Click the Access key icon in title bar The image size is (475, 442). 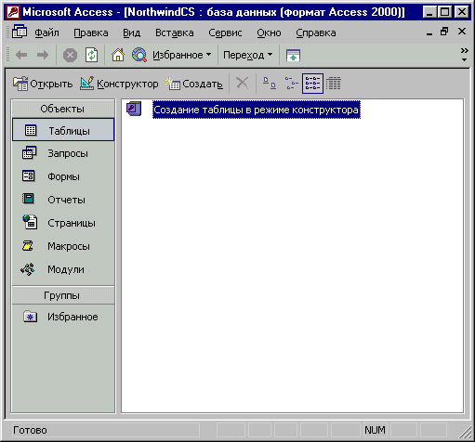coord(13,12)
